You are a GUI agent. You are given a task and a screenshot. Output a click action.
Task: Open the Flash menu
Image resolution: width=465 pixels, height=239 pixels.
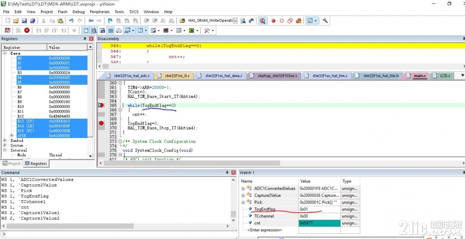click(x=62, y=12)
